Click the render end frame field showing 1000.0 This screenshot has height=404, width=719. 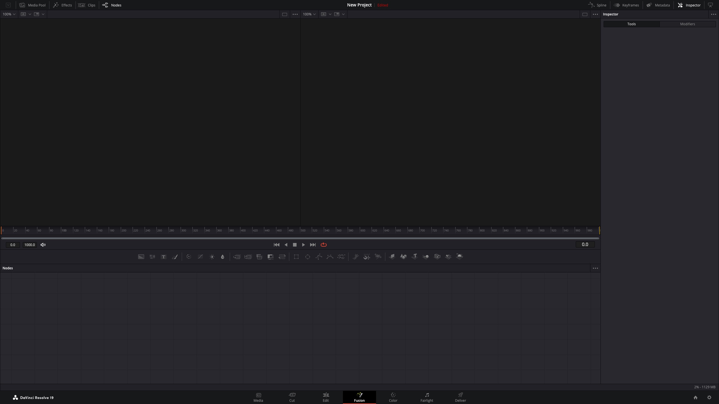30,245
